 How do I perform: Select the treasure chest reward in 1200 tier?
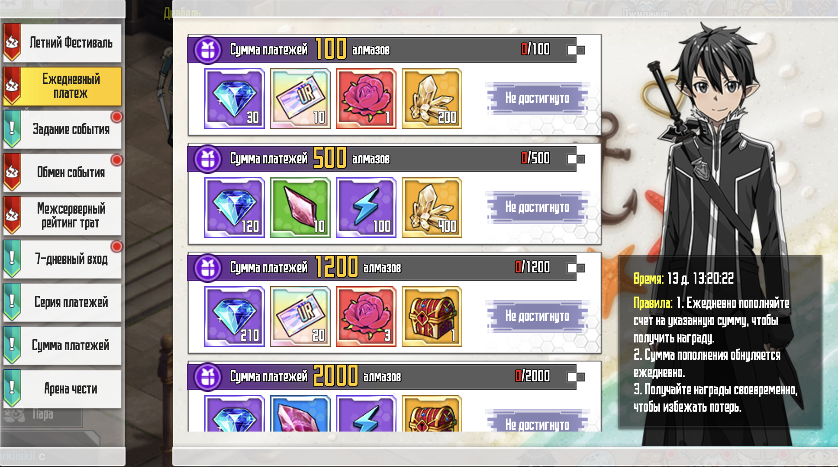click(432, 317)
